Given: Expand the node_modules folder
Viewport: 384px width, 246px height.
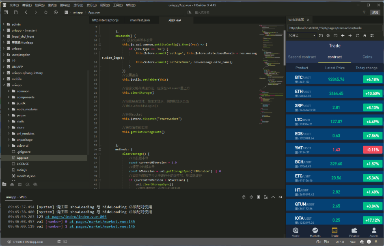Looking at the screenshot, I should (9, 109).
